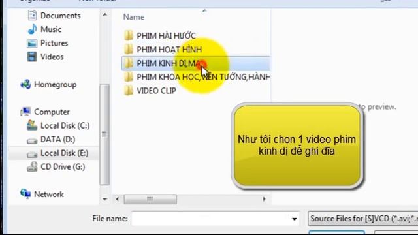Open the Source Files for [S]VCD filter dropdown
The width and height of the screenshot is (418, 235).
click(363, 219)
